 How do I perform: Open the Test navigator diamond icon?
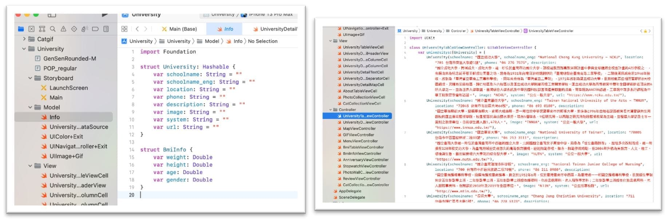coord(74,29)
